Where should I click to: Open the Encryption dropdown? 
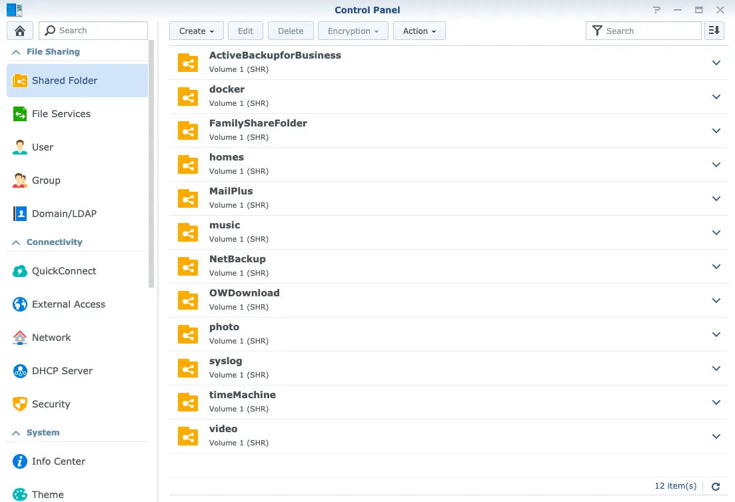(353, 31)
